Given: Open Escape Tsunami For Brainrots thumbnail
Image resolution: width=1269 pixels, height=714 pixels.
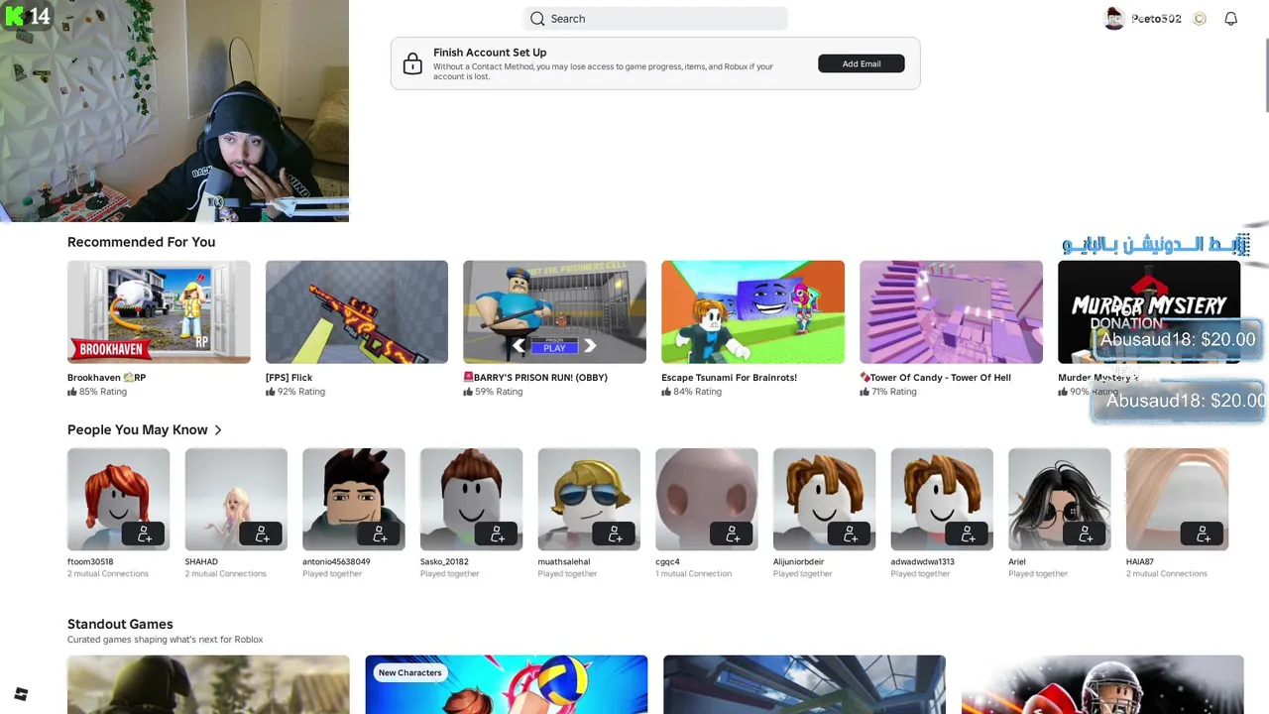Looking at the screenshot, I should tap(752, 312).
